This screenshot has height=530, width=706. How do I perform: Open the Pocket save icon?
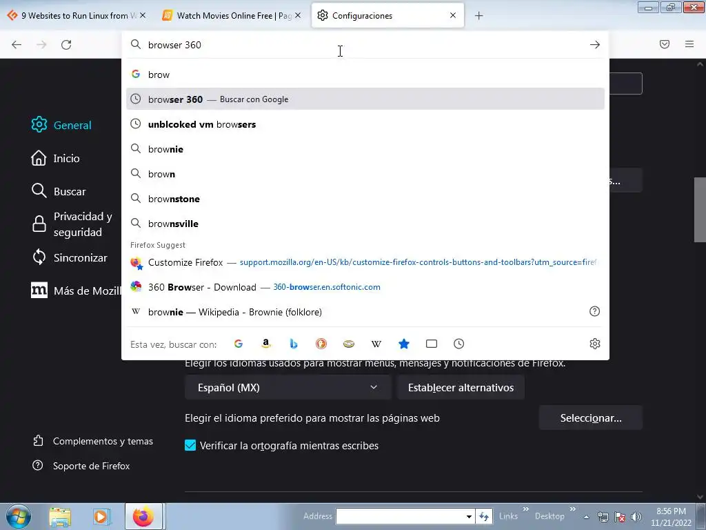tap(665, 44)
